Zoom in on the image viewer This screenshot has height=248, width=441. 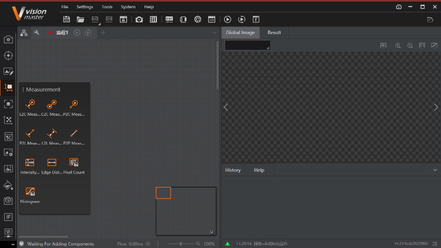pyautogui.click(x=398, y=45)
